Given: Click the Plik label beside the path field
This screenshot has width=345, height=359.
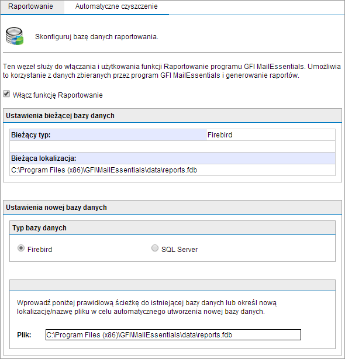Looking at the screenshot, I should [24, 335].
